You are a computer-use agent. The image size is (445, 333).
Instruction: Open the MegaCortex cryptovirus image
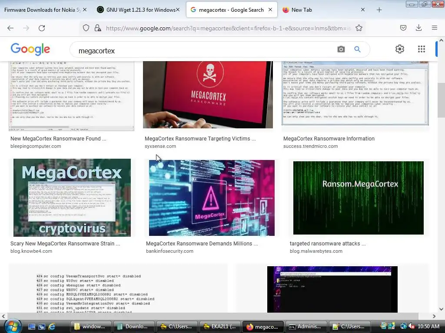click(72, 198)
